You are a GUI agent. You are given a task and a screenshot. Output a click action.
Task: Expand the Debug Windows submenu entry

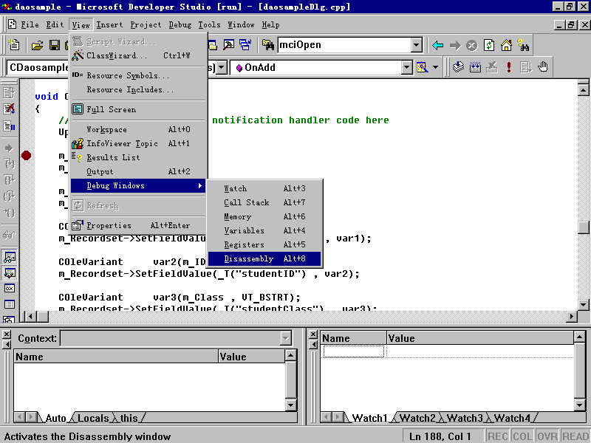[138, 186]
